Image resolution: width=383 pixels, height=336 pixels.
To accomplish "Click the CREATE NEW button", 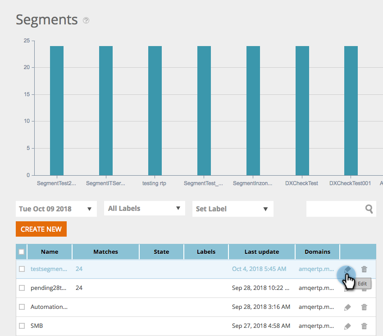I will click(x=41, y=229).
